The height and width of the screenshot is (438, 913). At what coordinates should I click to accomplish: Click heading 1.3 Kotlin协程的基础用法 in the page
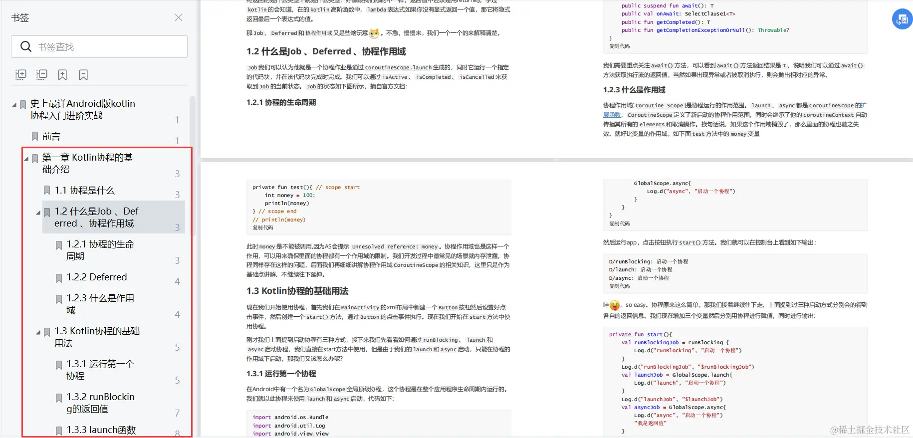coord(297,291)
